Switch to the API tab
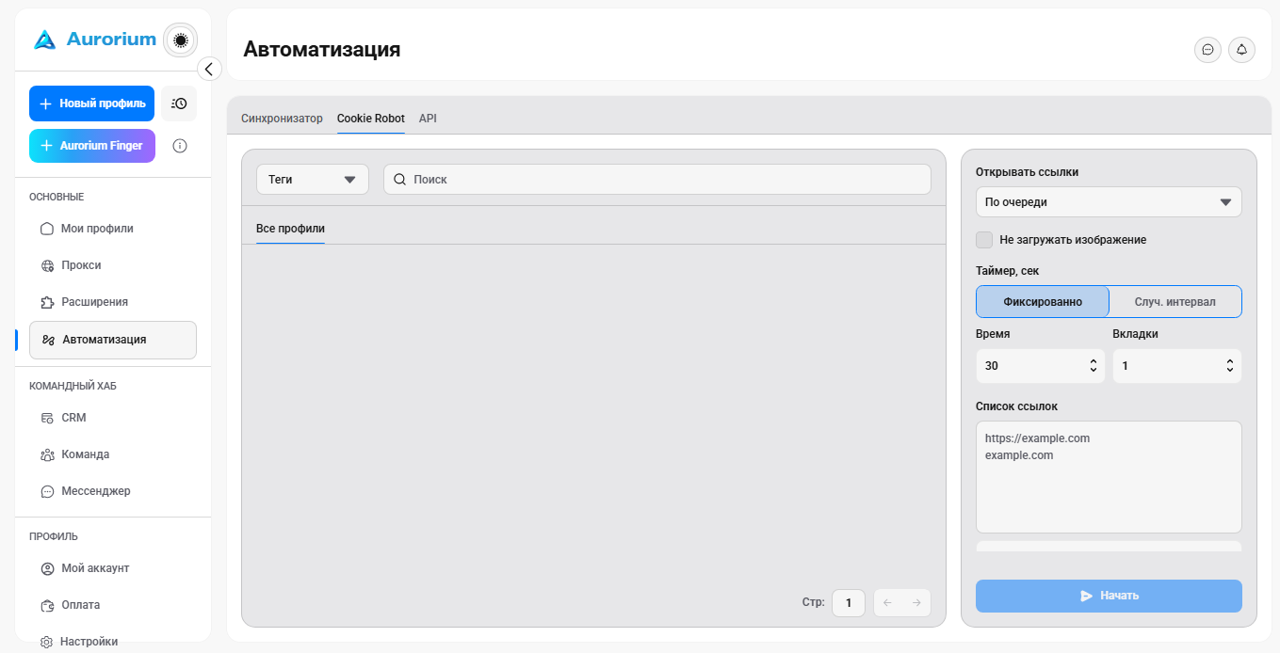This screenshot has height=653, width=1280. (428, 119)
